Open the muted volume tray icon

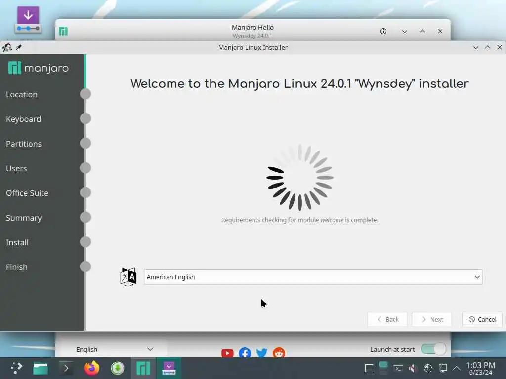[x=413, y=368]
